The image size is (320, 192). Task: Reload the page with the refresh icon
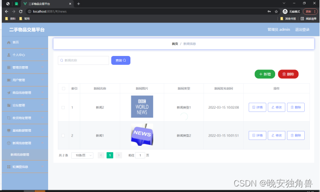tap(21, 12)
